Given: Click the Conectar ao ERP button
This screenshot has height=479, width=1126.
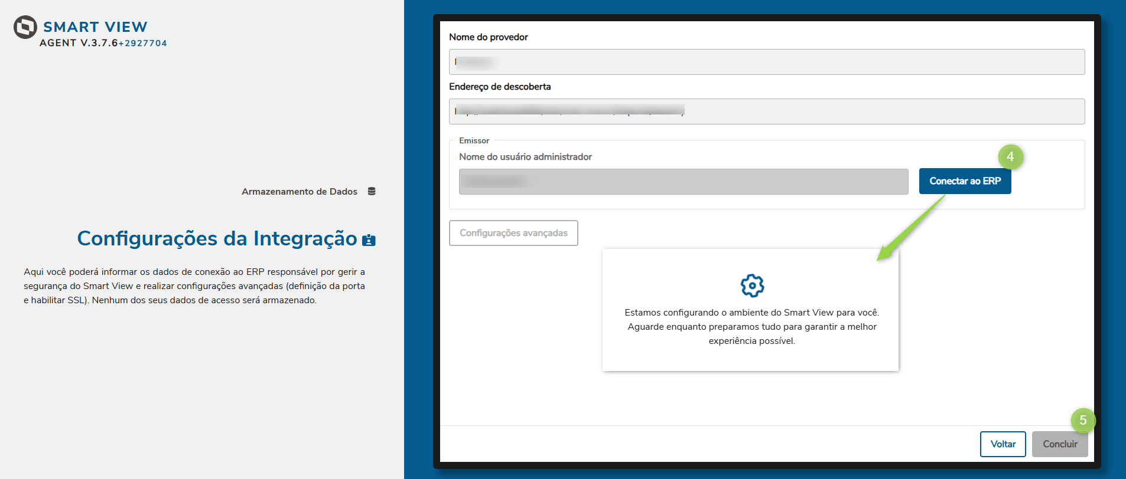Looking at the screenshot, I should pyautogui.click(x=965, y=181).
